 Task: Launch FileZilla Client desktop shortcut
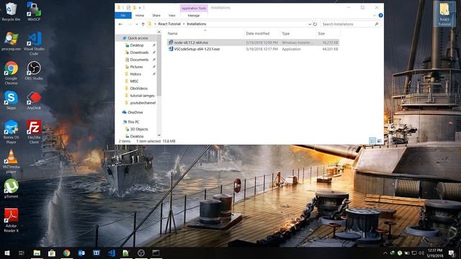pos(34,132)
